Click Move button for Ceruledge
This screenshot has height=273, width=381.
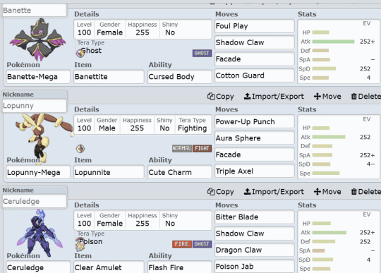(x=327, y=192)
